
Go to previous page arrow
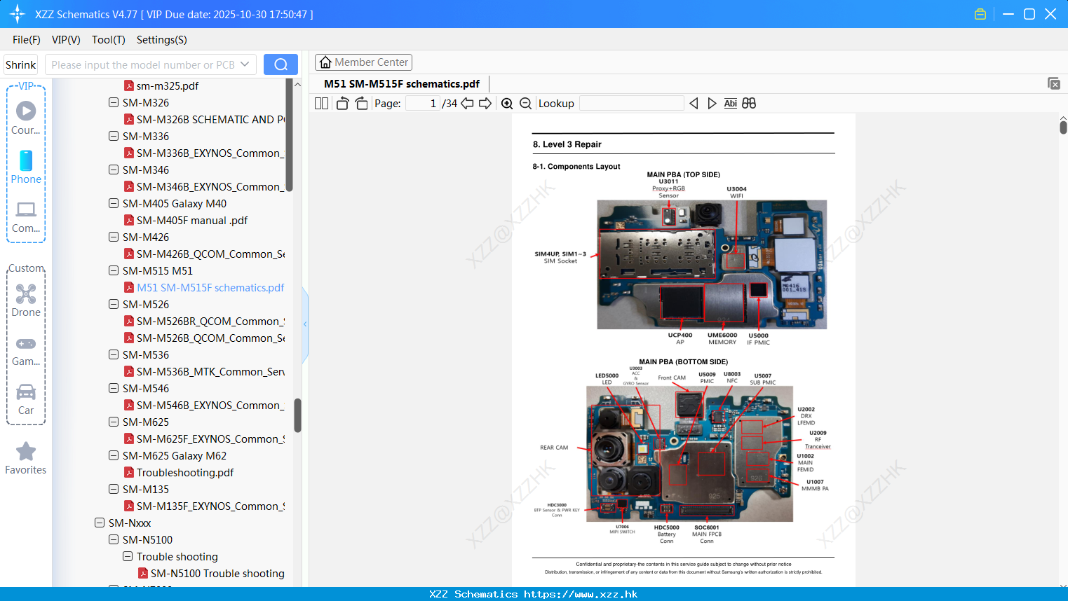tap(467, 104)
